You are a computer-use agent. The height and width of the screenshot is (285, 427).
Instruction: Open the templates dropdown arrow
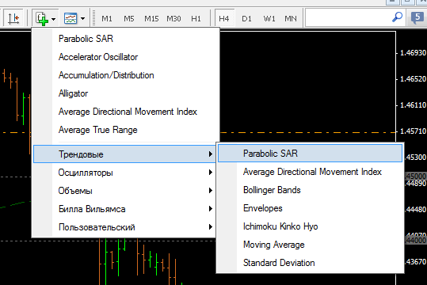(x=82, y=19)
